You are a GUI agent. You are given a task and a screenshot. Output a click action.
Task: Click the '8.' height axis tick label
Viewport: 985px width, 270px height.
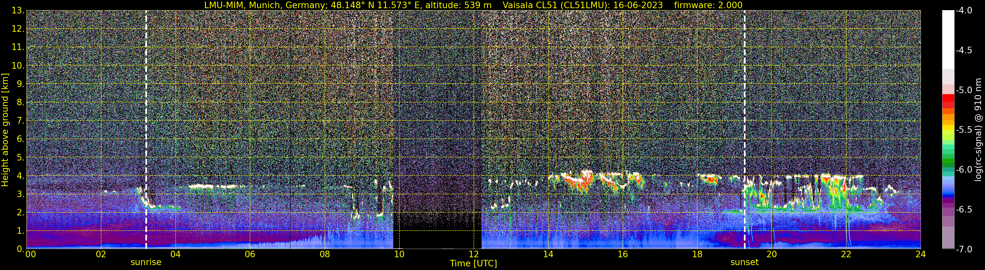(x=21, y=102)
